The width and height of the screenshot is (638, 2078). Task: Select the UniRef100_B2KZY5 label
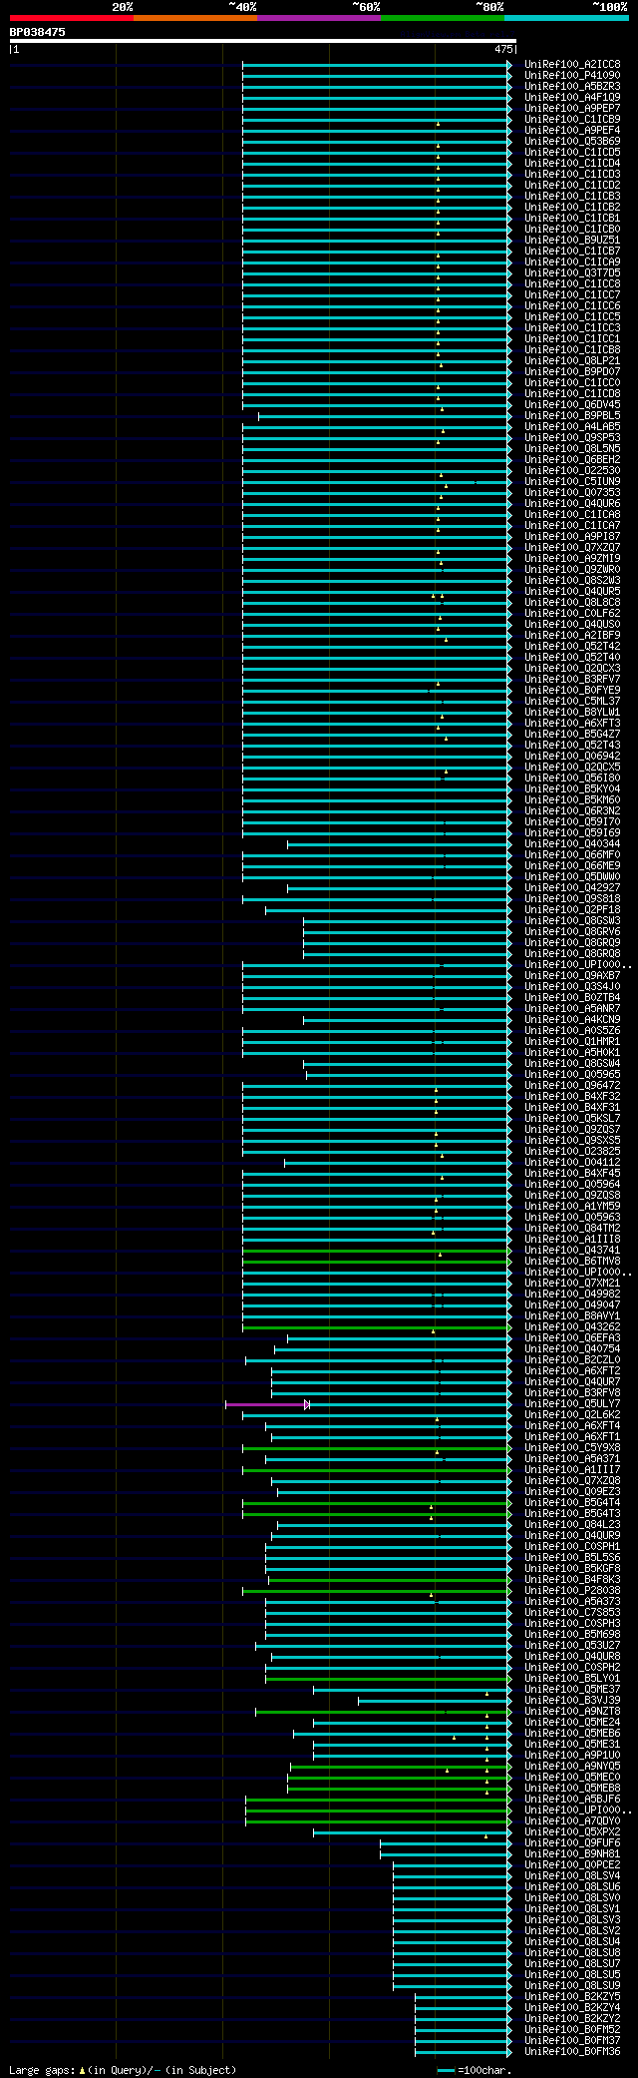pos(572,1997)
